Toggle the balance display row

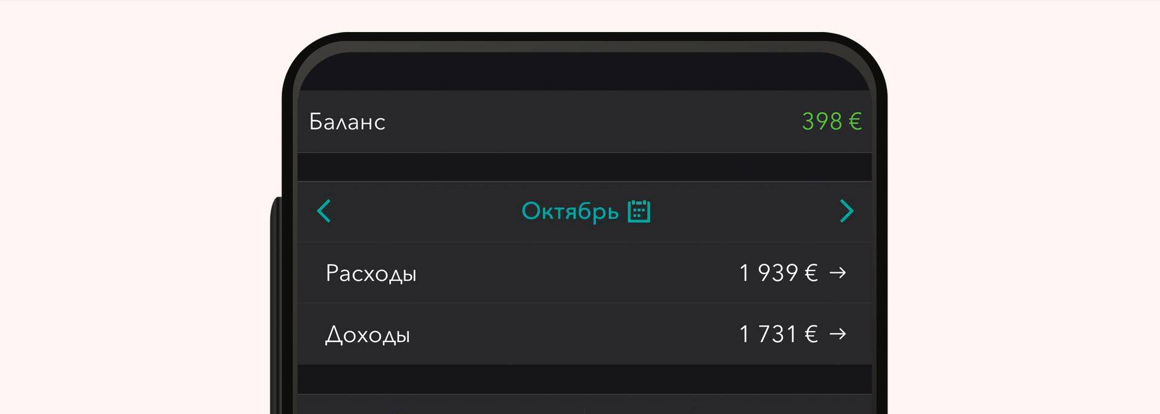click(580, 122)
